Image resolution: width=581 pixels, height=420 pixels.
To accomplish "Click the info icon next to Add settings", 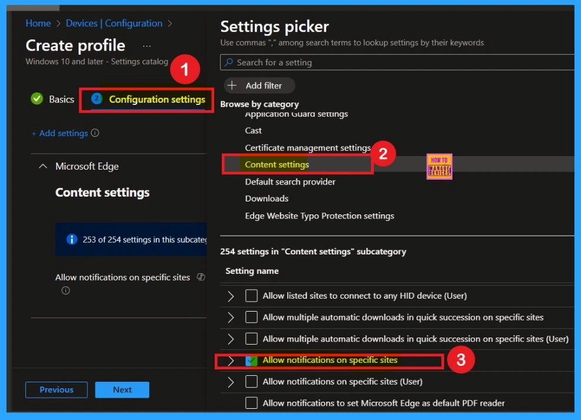I will (x=95, y=133).
